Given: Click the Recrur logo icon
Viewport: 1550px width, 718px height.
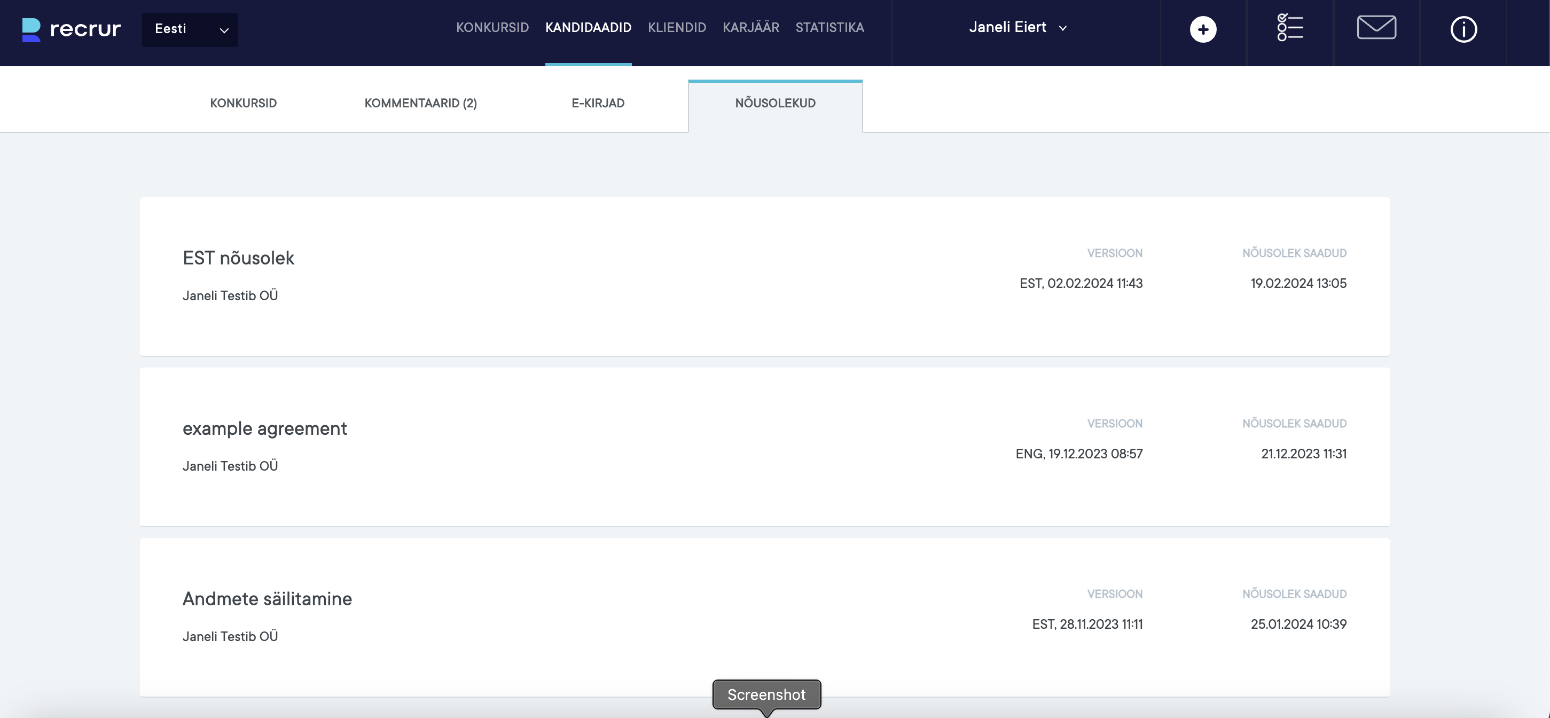Looking at the screenshot, I should point(32,29).
